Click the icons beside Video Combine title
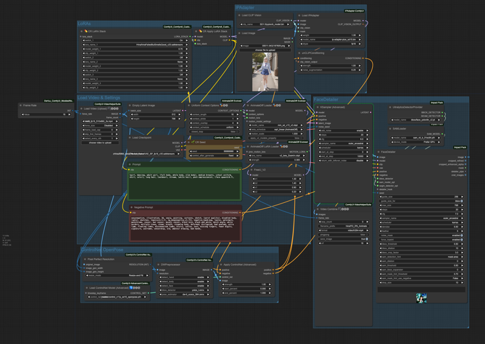485x344 pixels. (344, 209)
